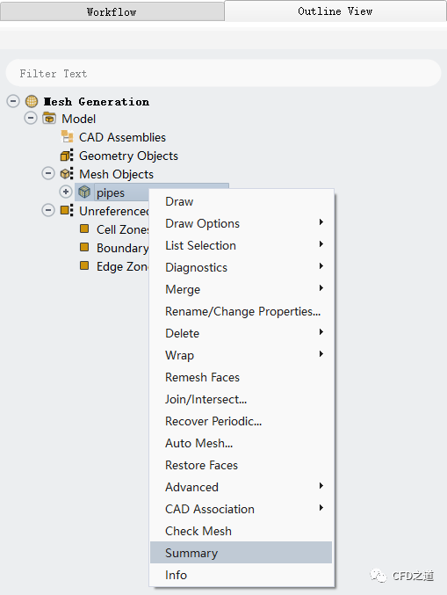Click the Unreferenced node icon

(67, 210)
